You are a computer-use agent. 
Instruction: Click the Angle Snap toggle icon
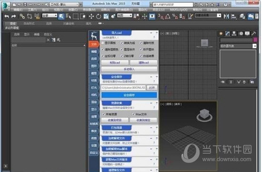(x=168, y=16)
